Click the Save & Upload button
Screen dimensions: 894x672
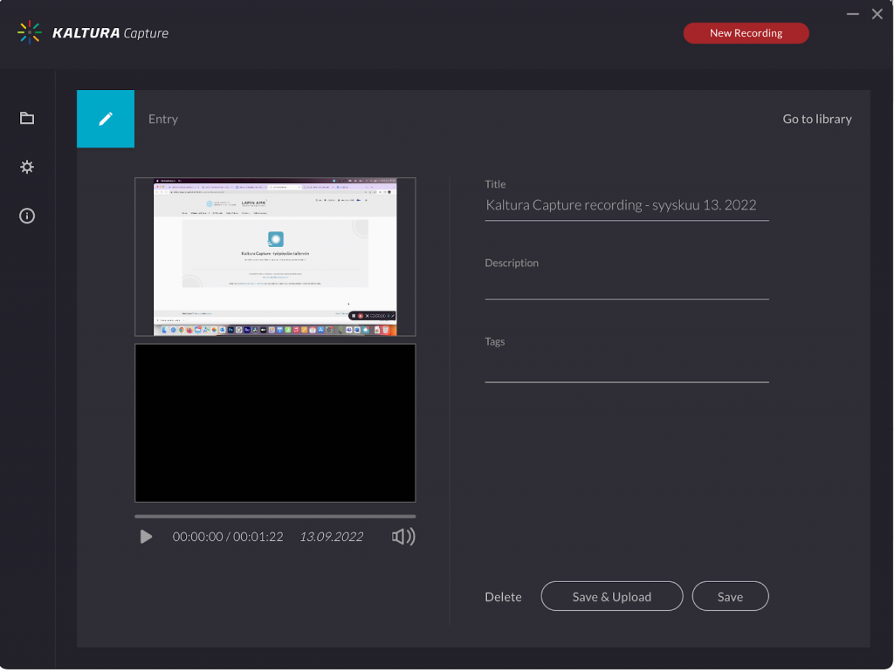(612, 596)
